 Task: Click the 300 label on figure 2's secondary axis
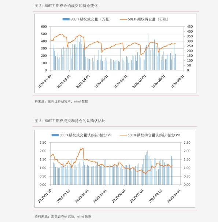190,41
